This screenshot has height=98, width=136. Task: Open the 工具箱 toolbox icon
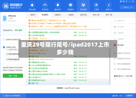tap(96, 5)
